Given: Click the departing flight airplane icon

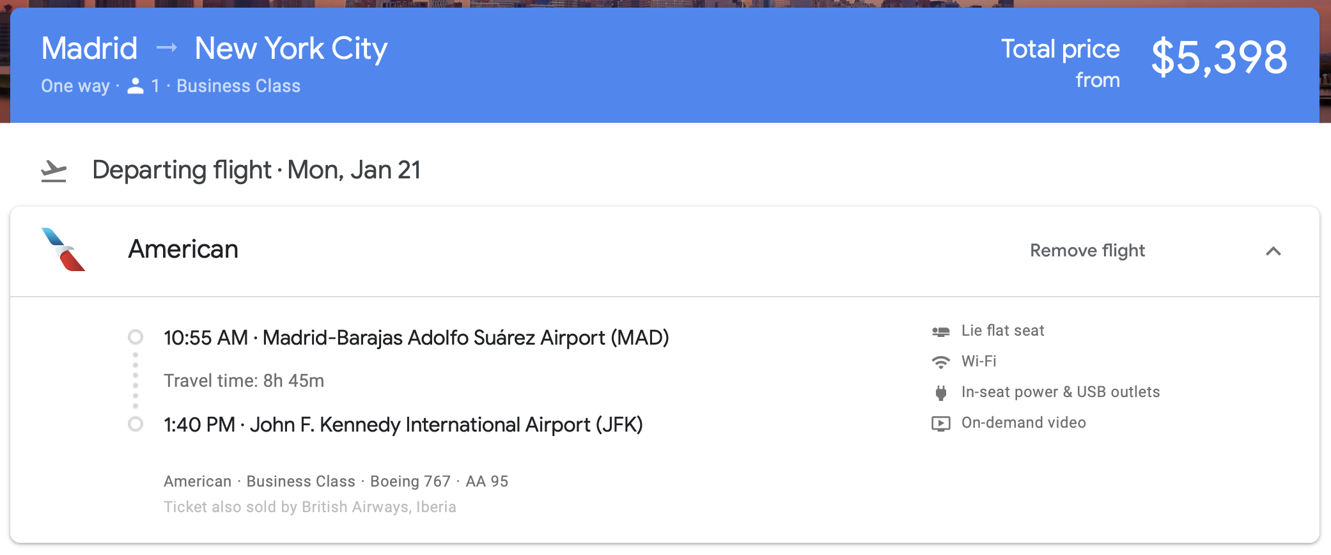Looking at the screenshot, I should tap(54, 169).
